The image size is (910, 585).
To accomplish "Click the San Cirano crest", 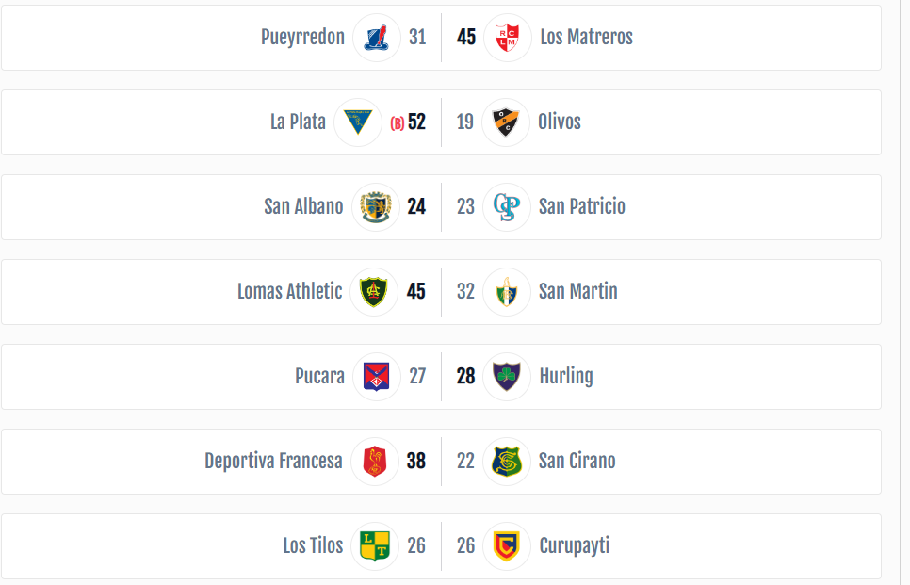I will click(x=506, y=462).
